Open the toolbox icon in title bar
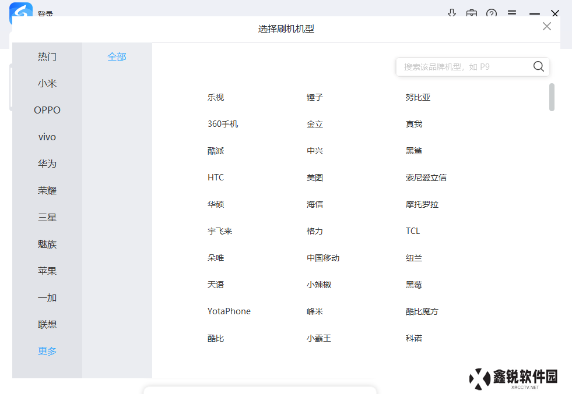 471,13
